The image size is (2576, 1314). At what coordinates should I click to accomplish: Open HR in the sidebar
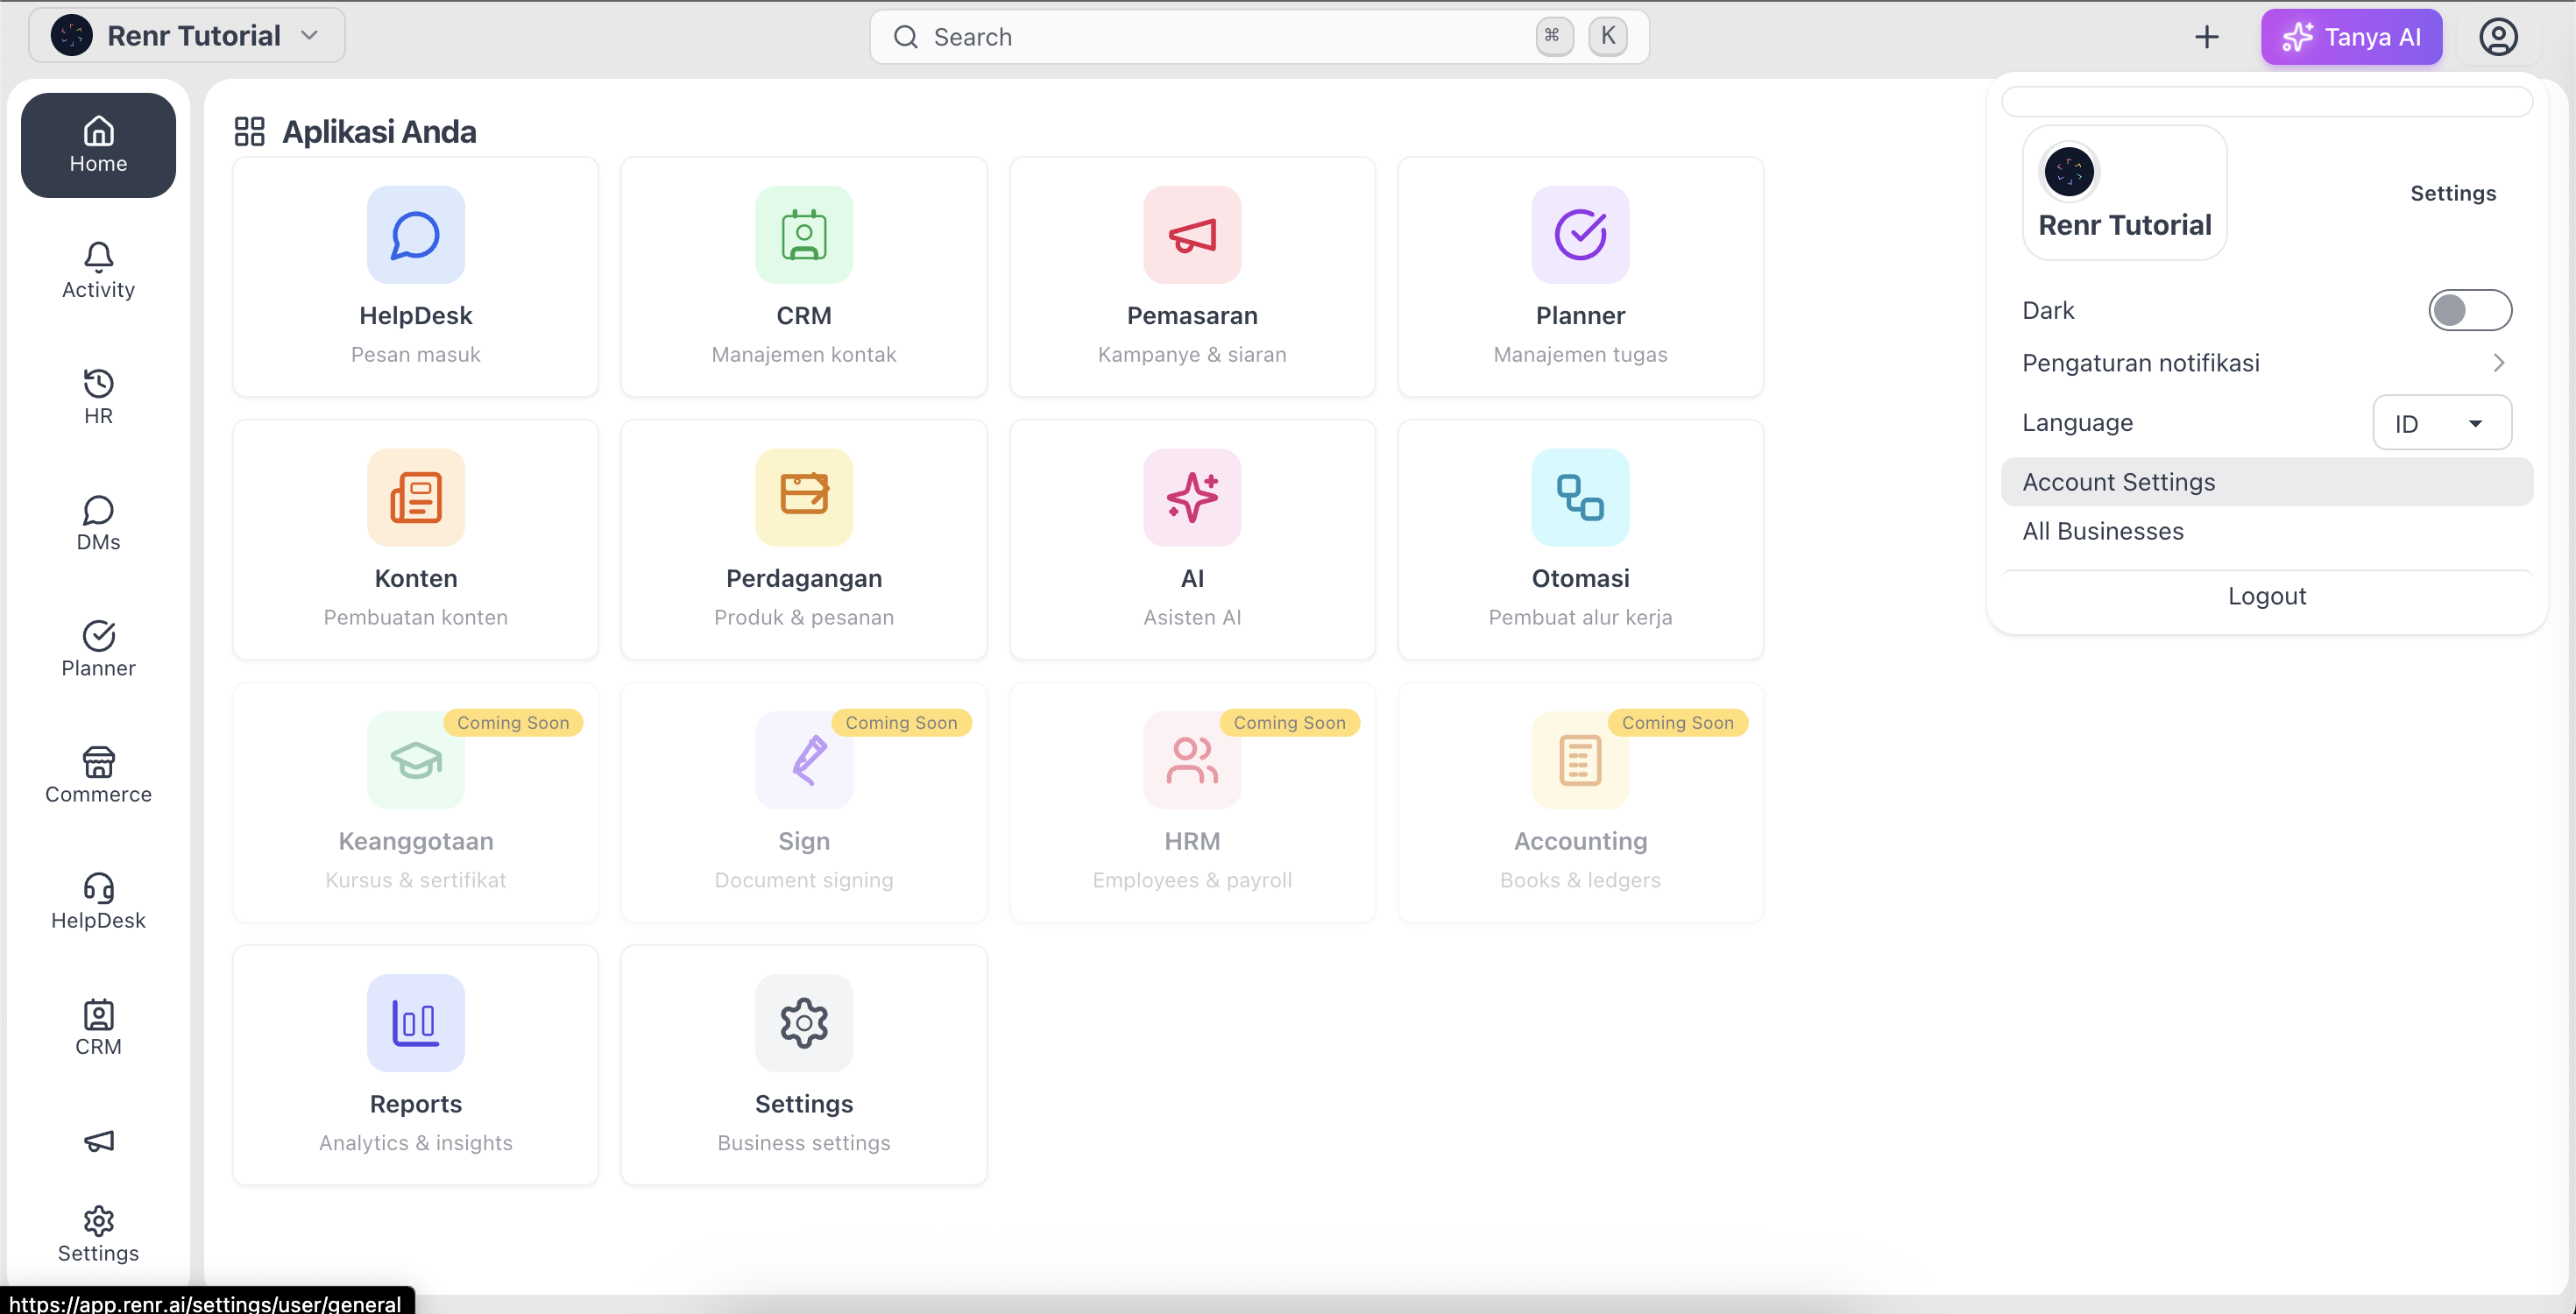click(x=98, y=397)
